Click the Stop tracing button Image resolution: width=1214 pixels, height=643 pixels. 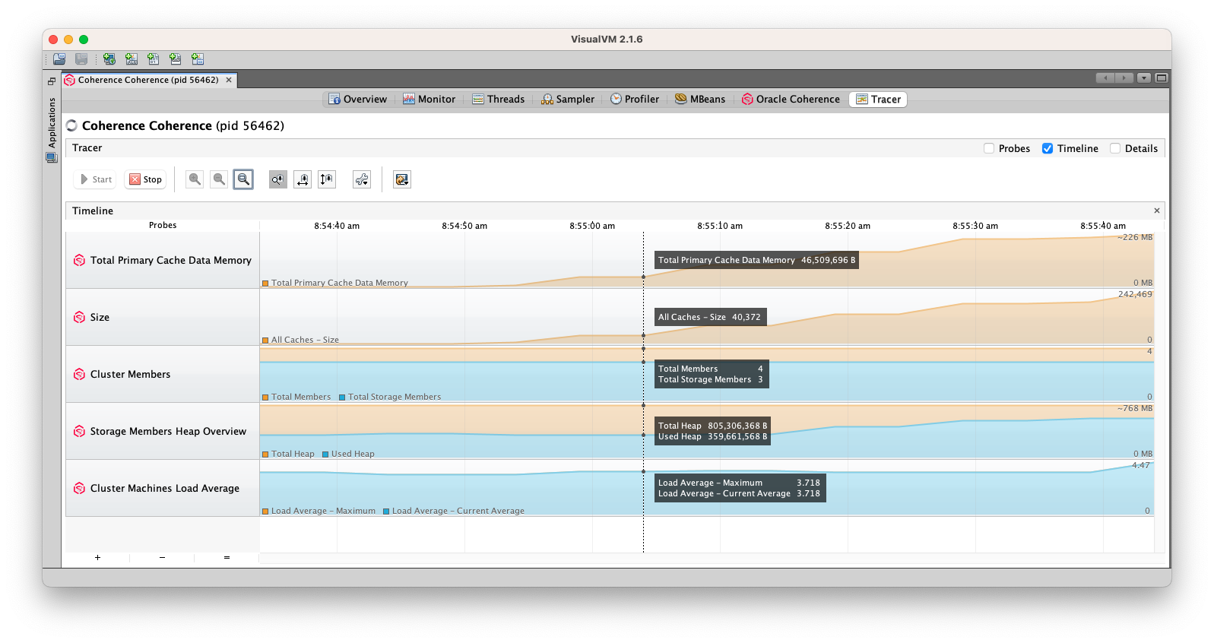145,179
